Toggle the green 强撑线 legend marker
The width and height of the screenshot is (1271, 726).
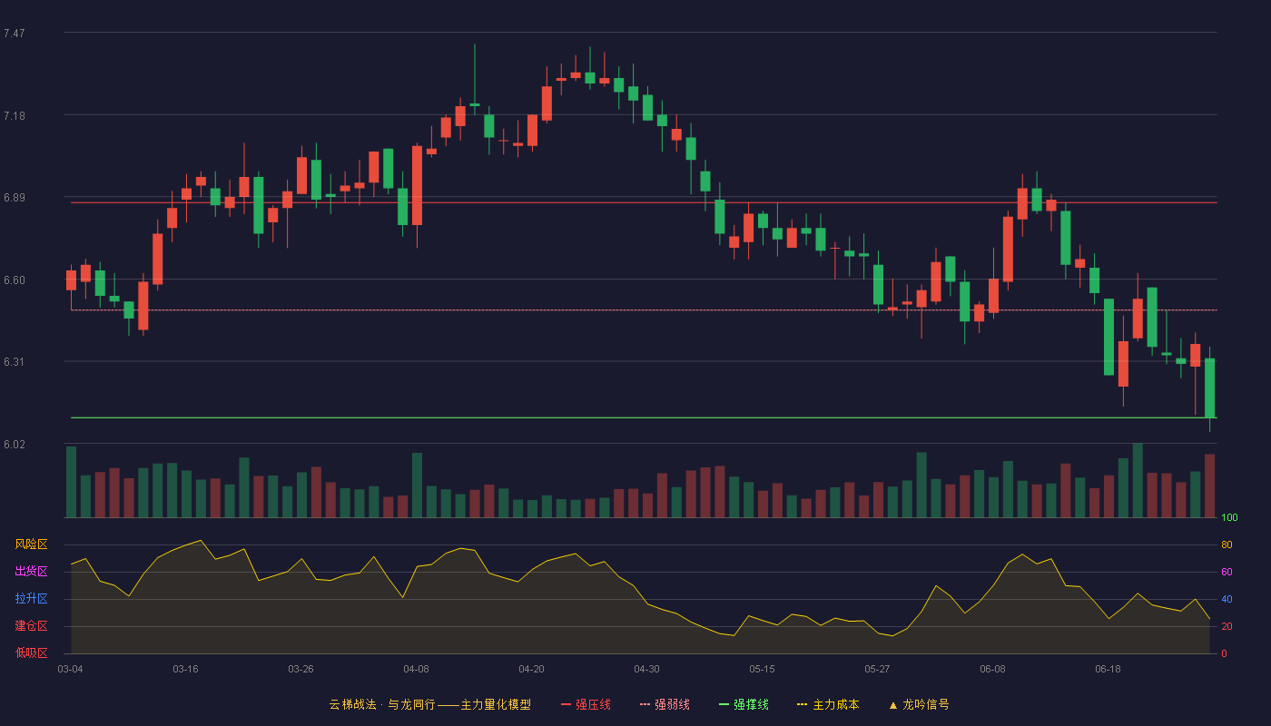point(724,704)
